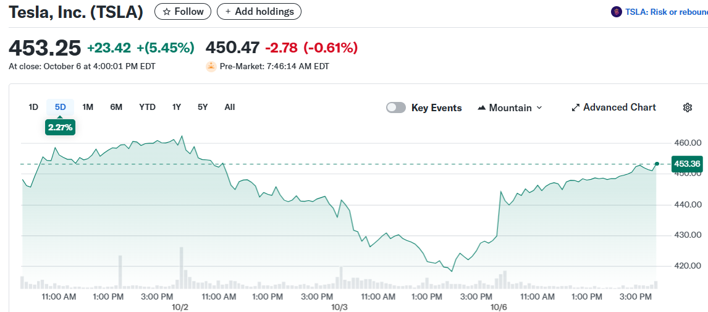
Task: Switch chart to 6M range
Action: [116, 107]
